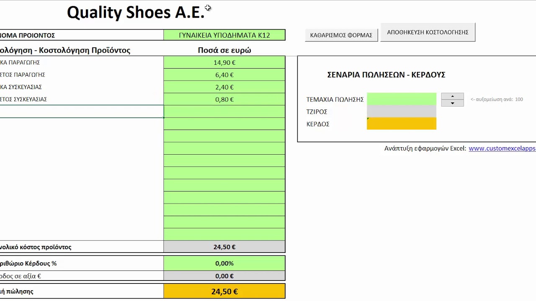Image resolution: width=536 pixels, height=301 pixels.
Task: Select the green ΤΕΜΑΧΙΑ ΠΩΛΗΣΗΣ input cell
Action: point(401,99)
